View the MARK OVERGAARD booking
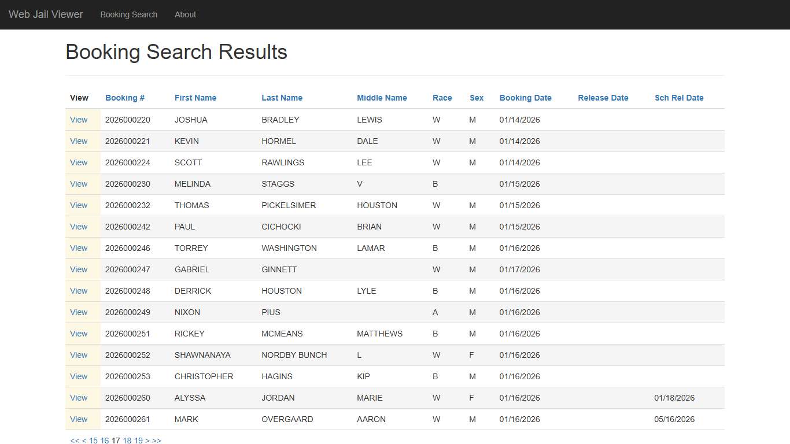The image size is (790, 444). [78, 419]
